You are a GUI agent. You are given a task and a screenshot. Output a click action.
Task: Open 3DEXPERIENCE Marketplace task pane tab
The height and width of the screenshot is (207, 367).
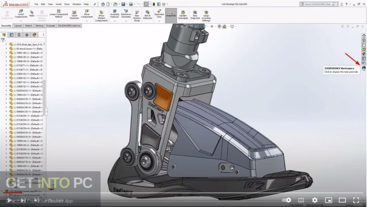[364, 68]
